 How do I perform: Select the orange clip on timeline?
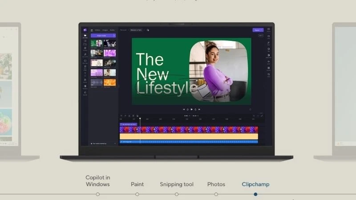(x=189, y=136)
